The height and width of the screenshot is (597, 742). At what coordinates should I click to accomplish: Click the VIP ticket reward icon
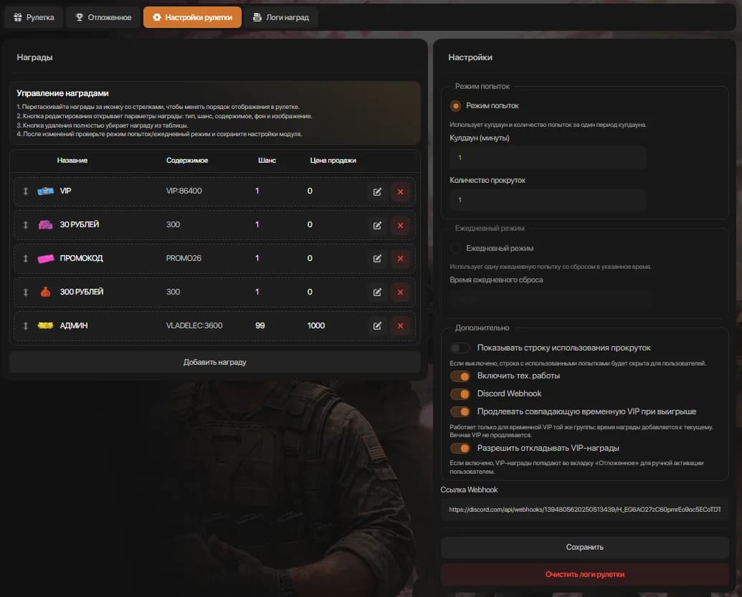45,191
